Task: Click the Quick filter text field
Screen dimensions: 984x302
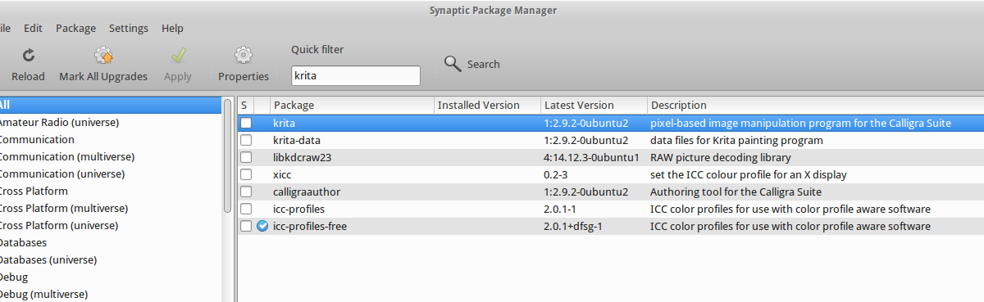Action: tap(356, 75)
